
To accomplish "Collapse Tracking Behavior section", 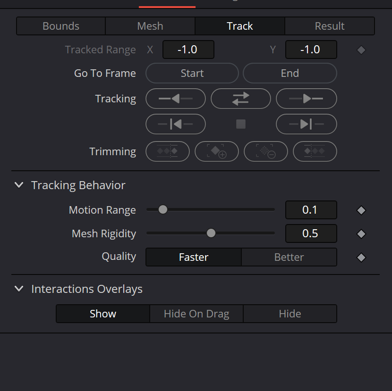I will coord(19,185).
